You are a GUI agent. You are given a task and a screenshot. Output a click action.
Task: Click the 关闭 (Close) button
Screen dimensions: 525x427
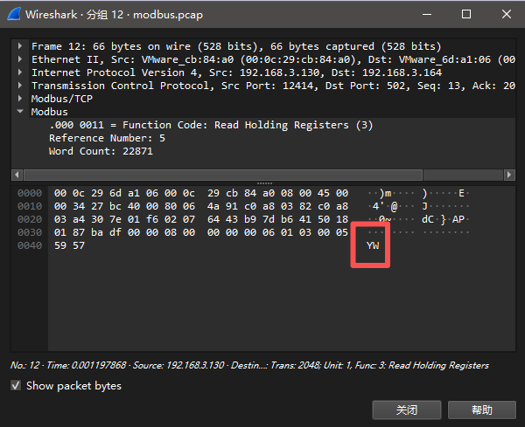tap(406, 410)
